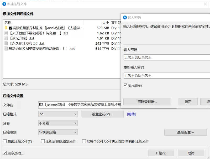Uncheck the 显示密码 checkbox

click(x=125, y=85)
